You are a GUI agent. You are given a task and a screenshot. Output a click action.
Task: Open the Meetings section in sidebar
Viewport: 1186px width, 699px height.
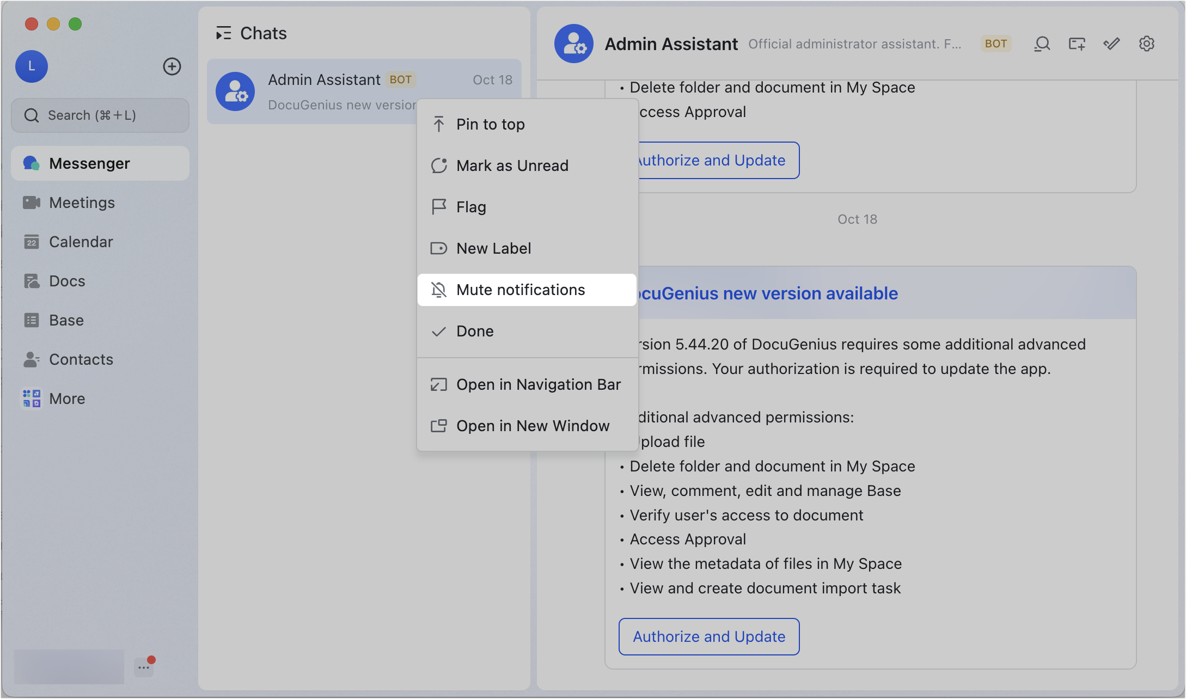(82, 203)
